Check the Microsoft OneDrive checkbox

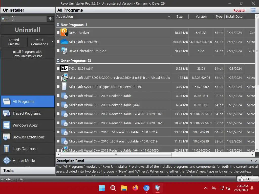coord(58,42)
